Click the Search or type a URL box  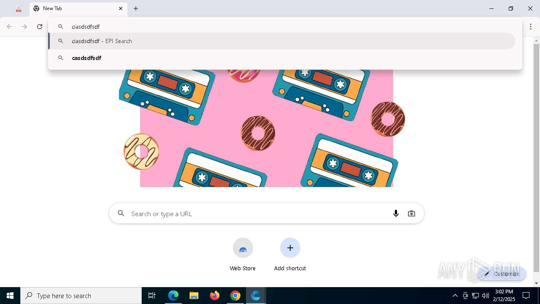coord(267,214)
